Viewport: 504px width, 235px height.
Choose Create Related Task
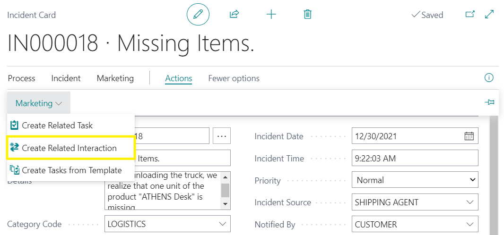57,126
